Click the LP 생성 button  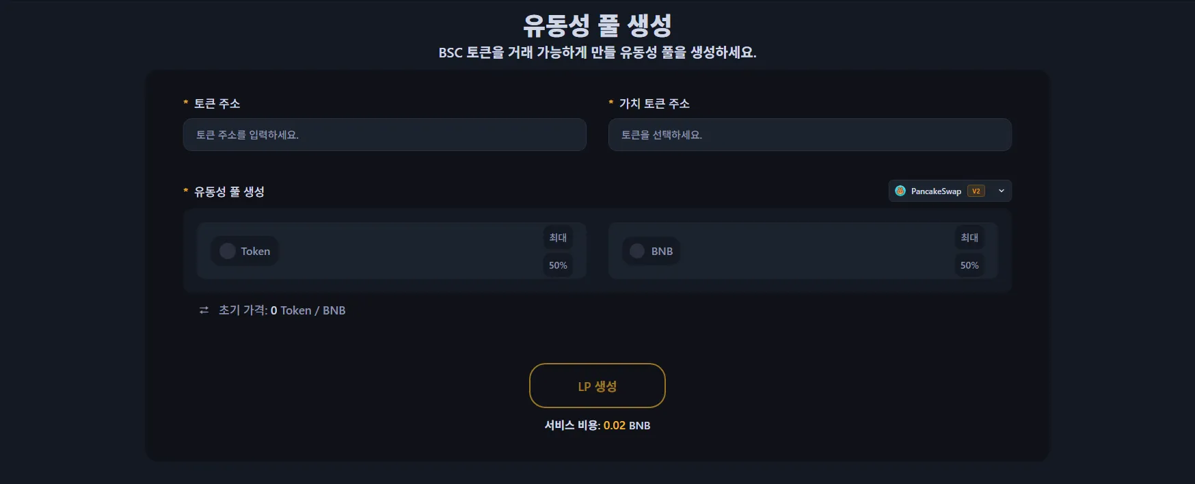(596, 386)
